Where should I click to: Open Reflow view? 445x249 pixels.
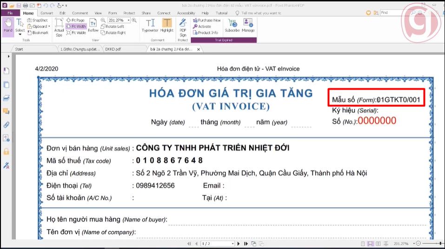(93, 25)
